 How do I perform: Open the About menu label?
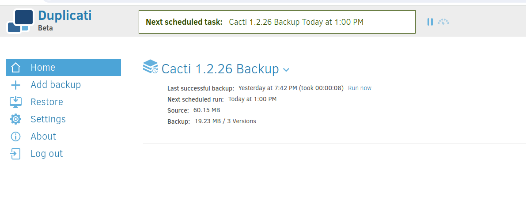click(x=43, y=136)
